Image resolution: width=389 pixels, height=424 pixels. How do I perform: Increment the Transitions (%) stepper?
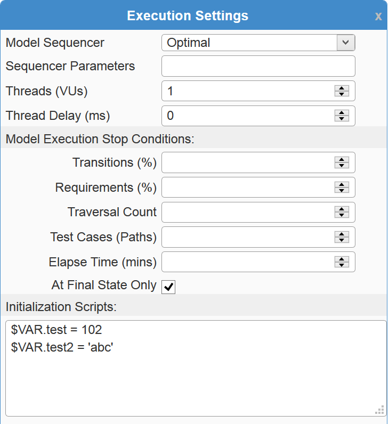342,159
